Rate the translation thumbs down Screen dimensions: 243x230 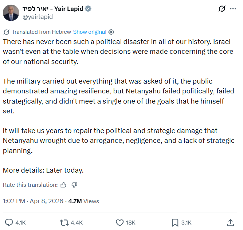tap(74, 185)
